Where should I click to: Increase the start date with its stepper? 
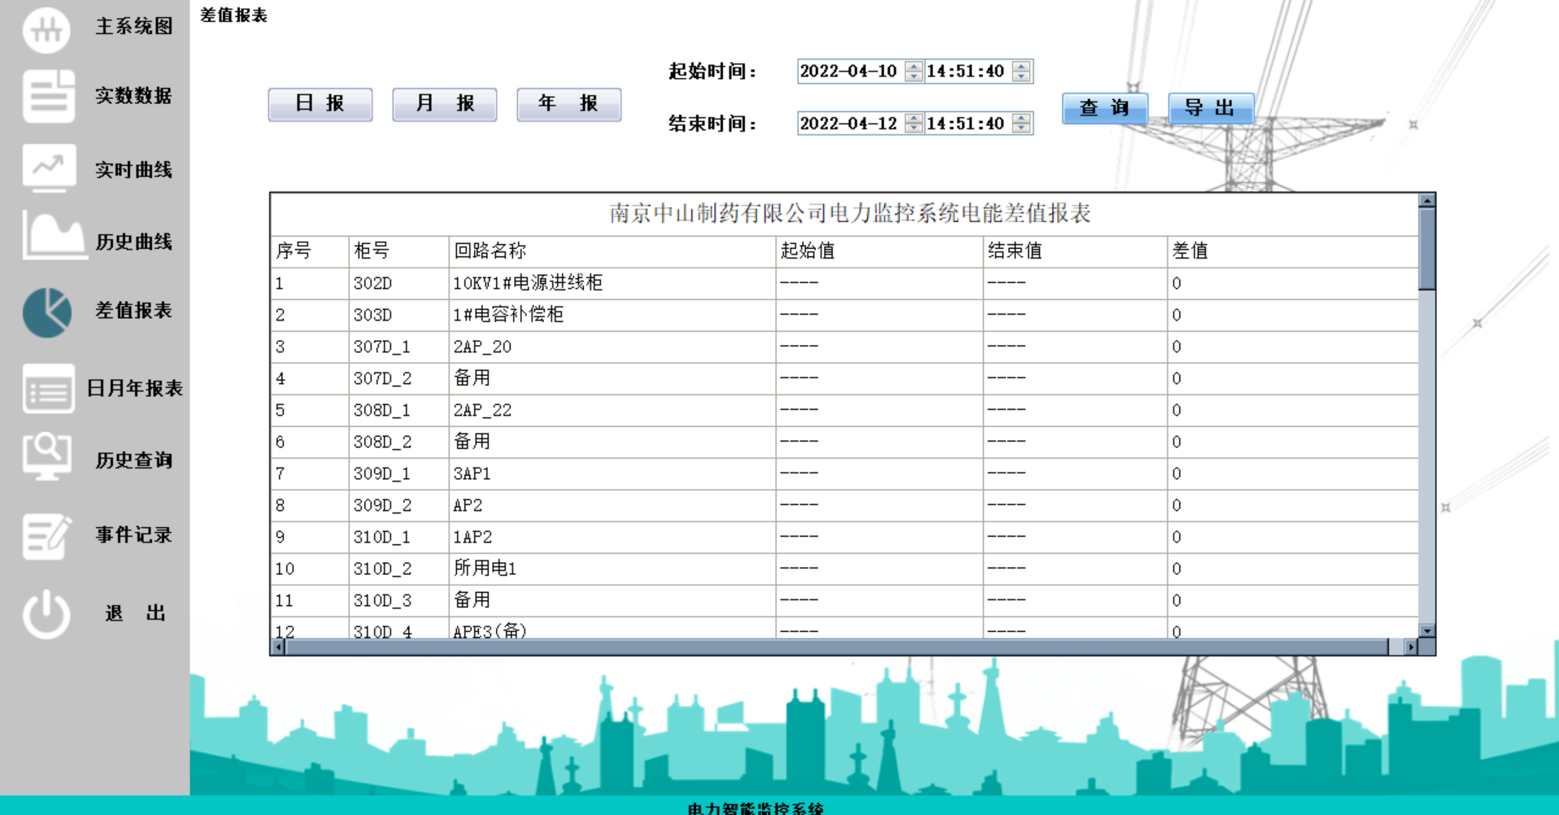pos(912,68)
